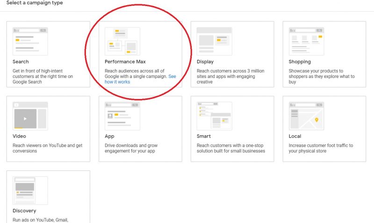Select the 'Video' campaign title
Image resolution: width=374 pixels, height=223 pixels.
pyautogui.click(x=19, y=136)
